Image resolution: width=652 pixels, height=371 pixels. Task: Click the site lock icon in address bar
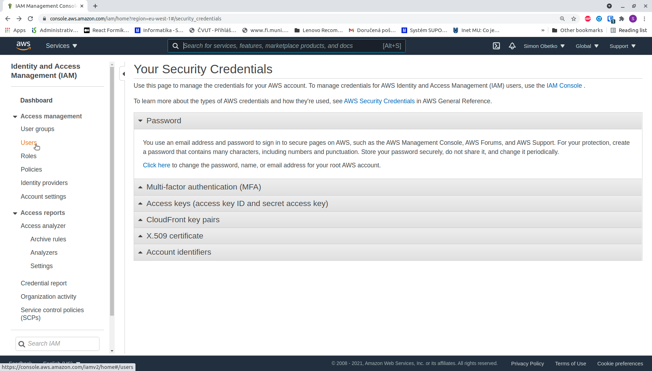point(44,19)
